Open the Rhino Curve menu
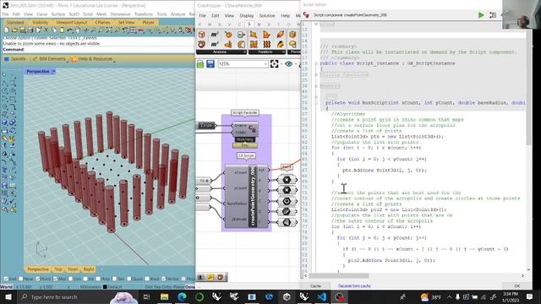The height and width of the screenshot is (304, 541). (x=41, y=14)
